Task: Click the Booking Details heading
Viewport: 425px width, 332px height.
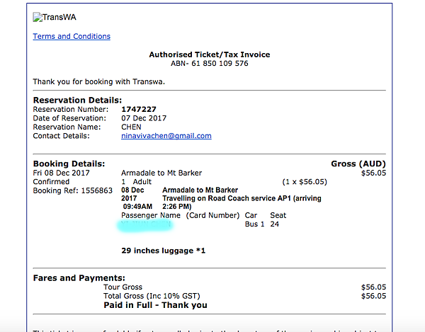Action: (x=69, y=164)
